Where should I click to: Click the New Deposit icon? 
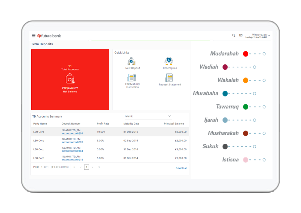coord(131,61)
